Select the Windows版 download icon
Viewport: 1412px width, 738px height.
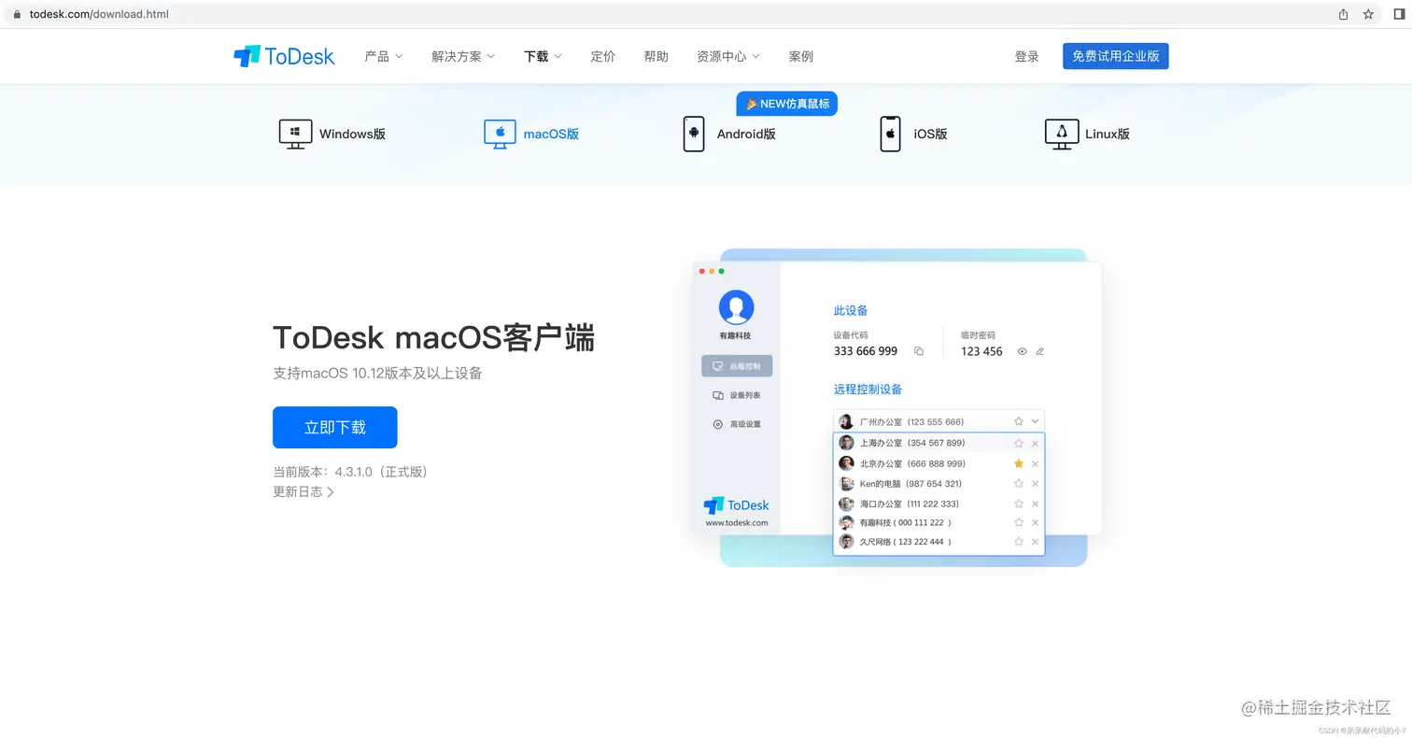click(x=294, y=134)
